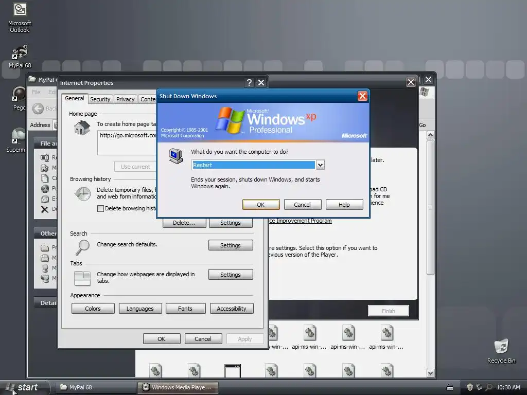Viewport: 527px width, 395px height.
Task: Click the browsing history clock icon
Action: click(x=83, y=194)
